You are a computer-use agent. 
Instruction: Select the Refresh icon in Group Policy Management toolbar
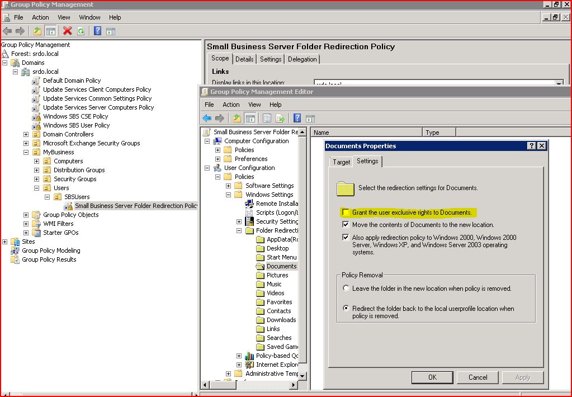point(80,31)
